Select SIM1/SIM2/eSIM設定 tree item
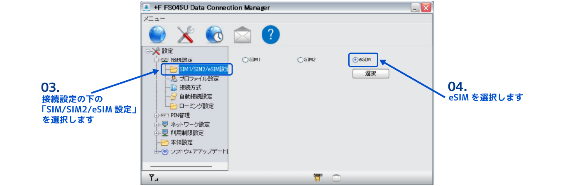This screenshot has width=575, height=186. tap(204, 69)
